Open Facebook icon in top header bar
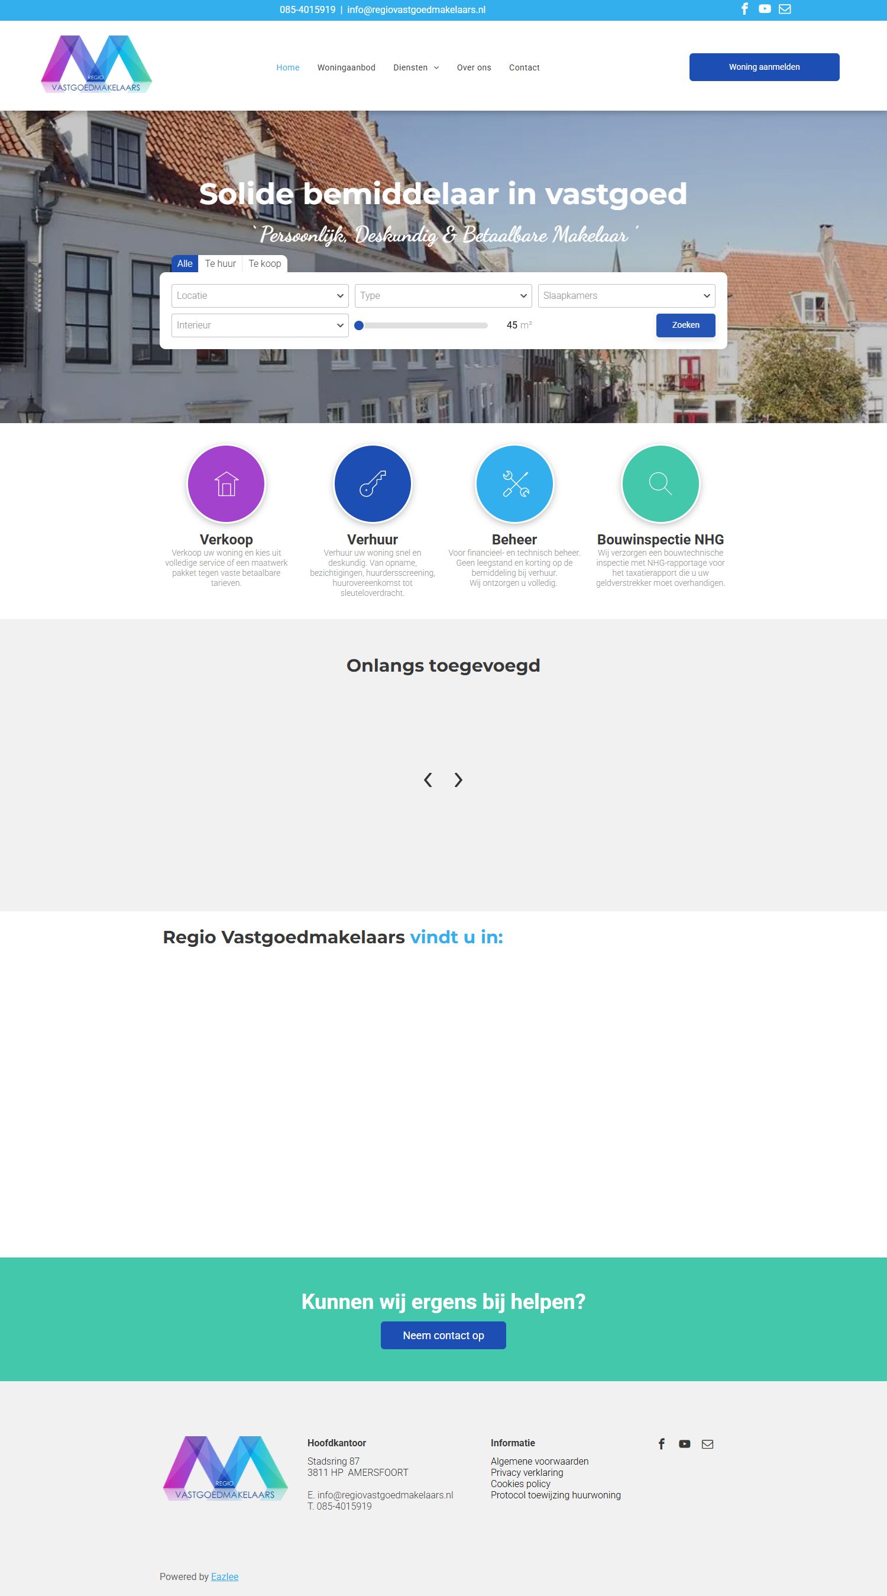This screenshot has height=1596, width=887. click(744, 9)
